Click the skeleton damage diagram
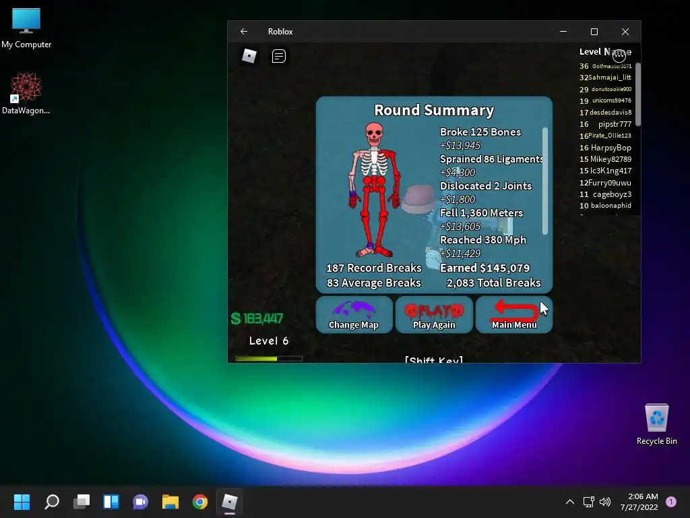This screenshot has width=690, height=518. (x=375, y=190)
